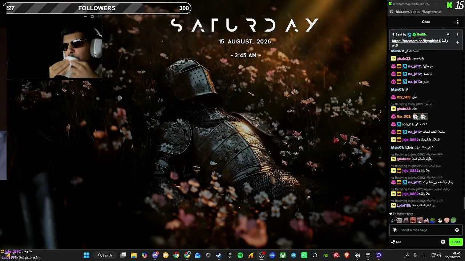Unpin the BotRix pinned message
Image resolution: width=465 pixels, height=261 pixels.
coord(448,34)
